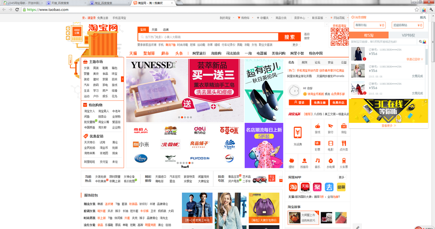The width and height of the screenshot is (435, 229).
Task: Open the 聚划算 navigation link
Action: pyautogui.click(x=149, y=53)
